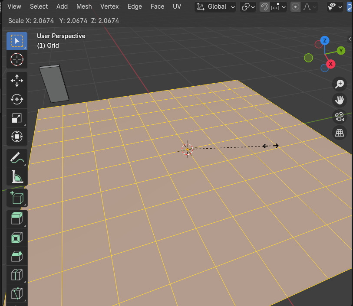Select the Annotate pencil tool
The width and height of the screenshot is (353, 306).
(x=17, y=158)
